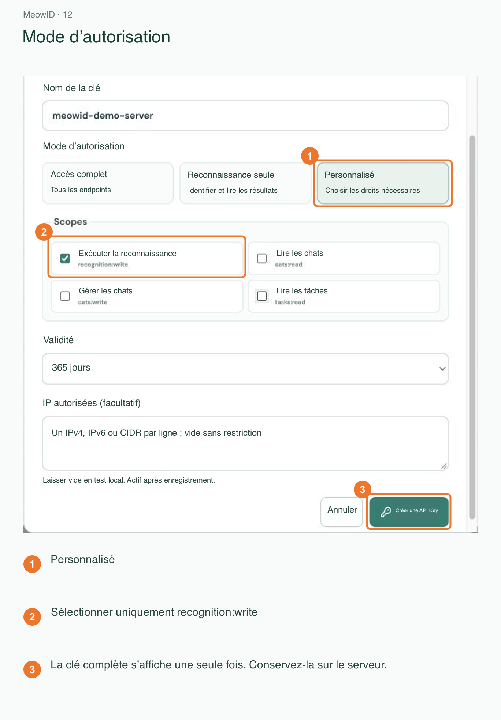Click the cats:write scope label
The image size is (501, 720).
tap(93, 302)
